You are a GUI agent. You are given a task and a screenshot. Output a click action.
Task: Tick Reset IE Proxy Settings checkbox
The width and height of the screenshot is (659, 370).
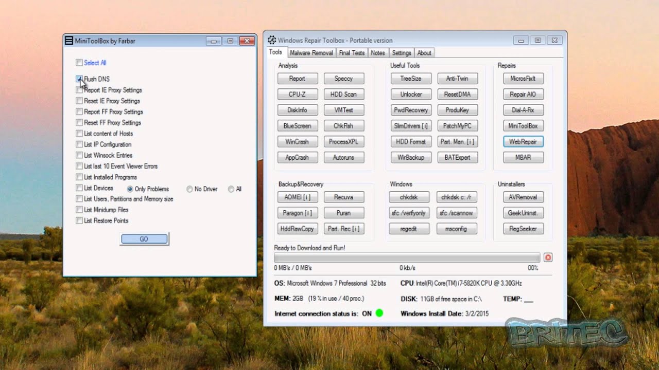click(x=79, y=101)
